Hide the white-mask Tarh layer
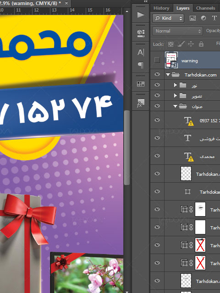Screen dimensions: 220x293 (x=157, y=227)
